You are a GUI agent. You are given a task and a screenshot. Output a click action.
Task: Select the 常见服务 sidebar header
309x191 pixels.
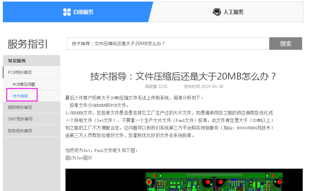17,61
